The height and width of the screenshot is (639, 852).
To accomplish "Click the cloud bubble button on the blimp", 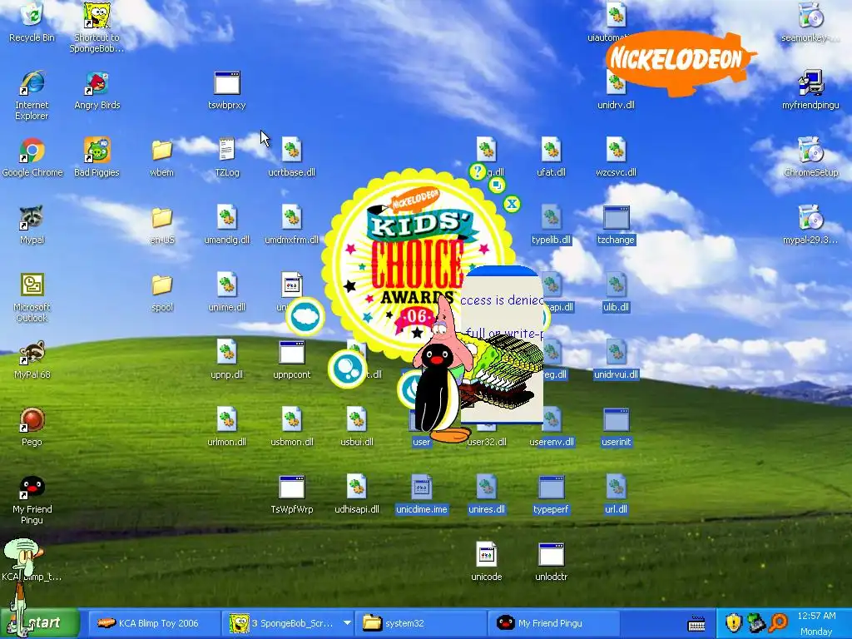I will pos(305,317).
